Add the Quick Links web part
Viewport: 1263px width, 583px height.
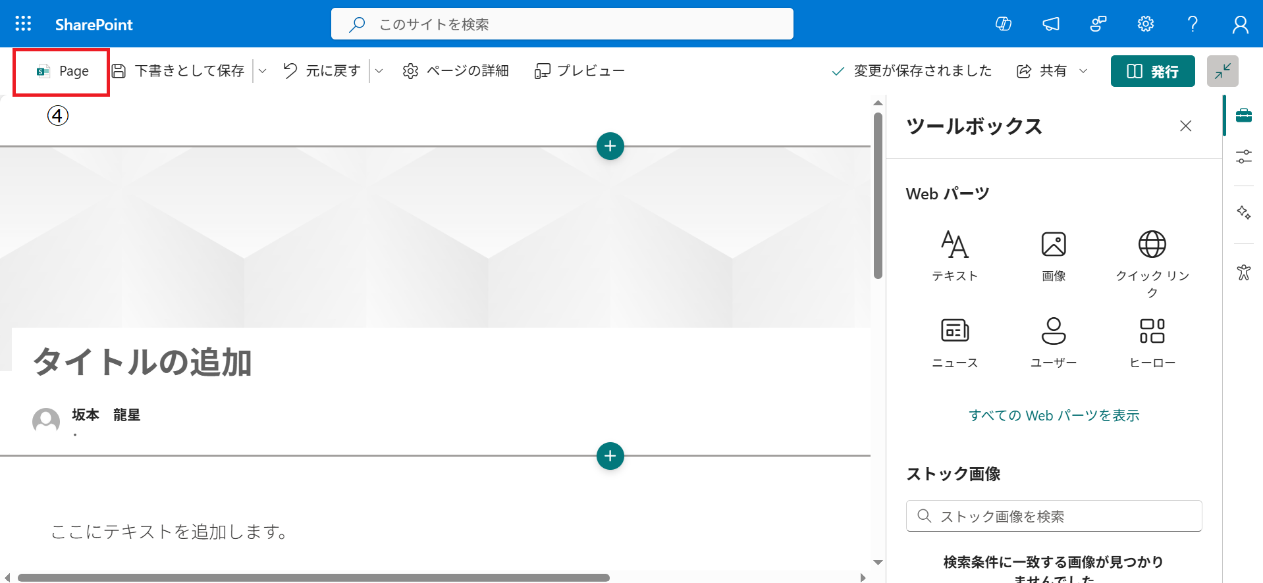[1152, 245]
